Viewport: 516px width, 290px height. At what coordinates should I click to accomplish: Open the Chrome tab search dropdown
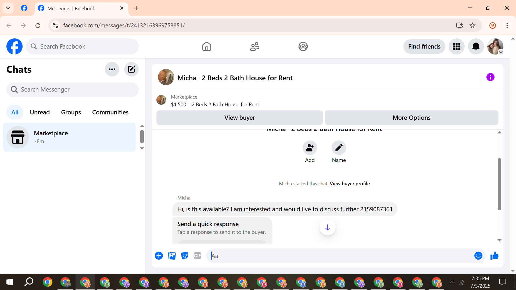(8, 8)
